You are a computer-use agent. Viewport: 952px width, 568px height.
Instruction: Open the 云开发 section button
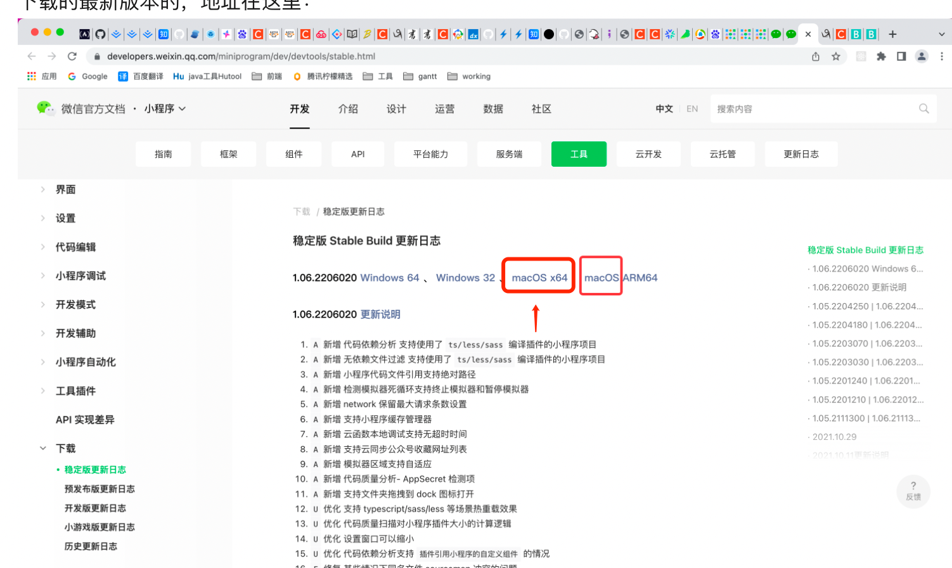[648, 154]
